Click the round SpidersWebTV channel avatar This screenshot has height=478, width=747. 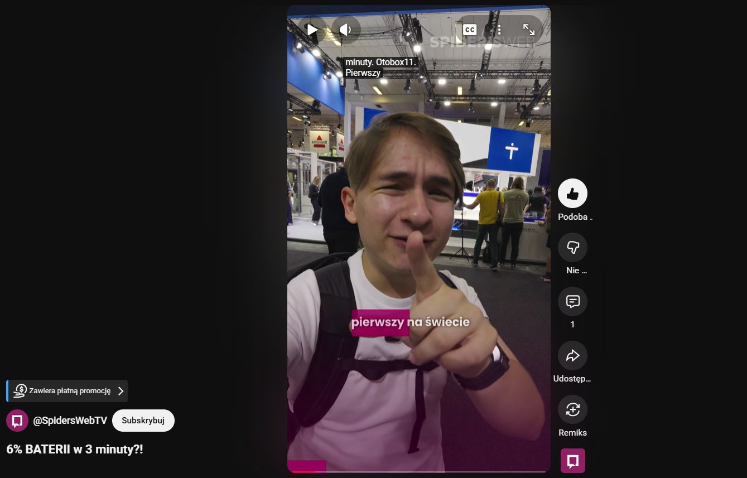coord(17,421)
